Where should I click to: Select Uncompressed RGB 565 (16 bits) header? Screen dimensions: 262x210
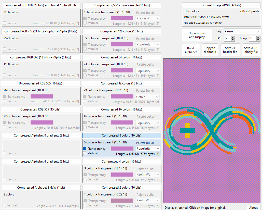point(40,83)
